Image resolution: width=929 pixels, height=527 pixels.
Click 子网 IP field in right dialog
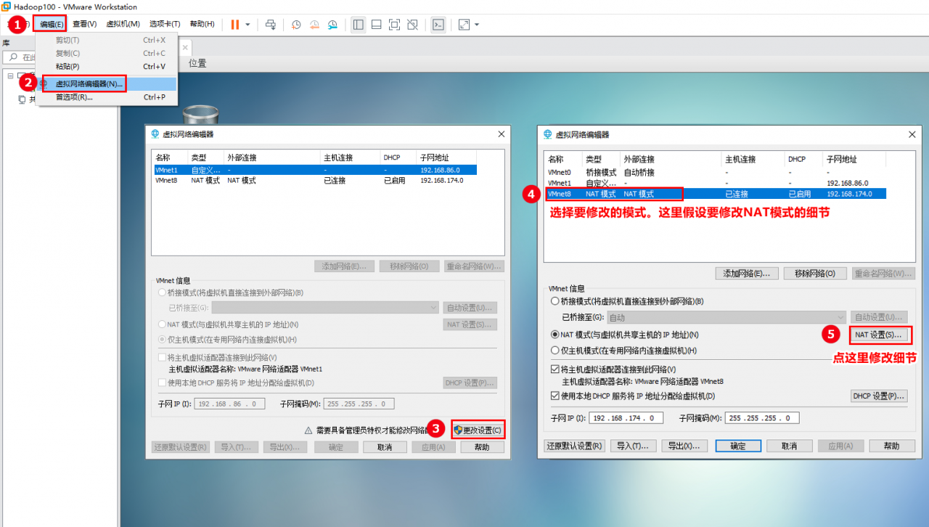point(626,418)
